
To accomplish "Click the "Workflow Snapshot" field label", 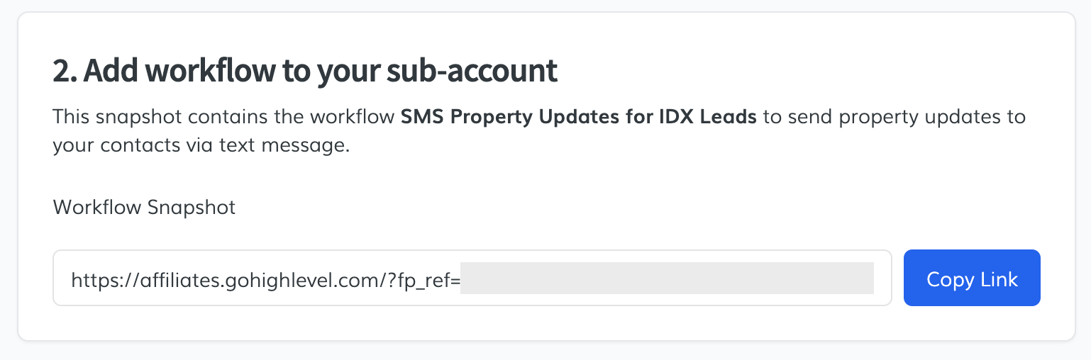I will pos(144,208).
